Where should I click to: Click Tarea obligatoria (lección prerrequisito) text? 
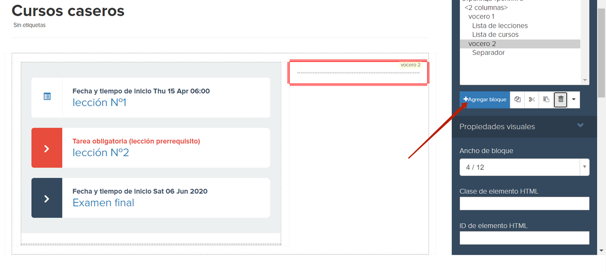click(136, 141)
